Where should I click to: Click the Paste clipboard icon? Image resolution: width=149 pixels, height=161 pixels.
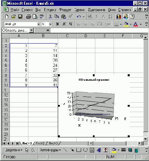[64, 17]
